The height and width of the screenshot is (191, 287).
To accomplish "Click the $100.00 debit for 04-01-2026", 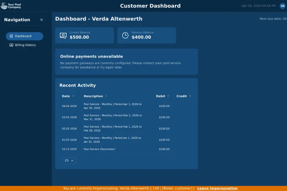I will (164, 106).
